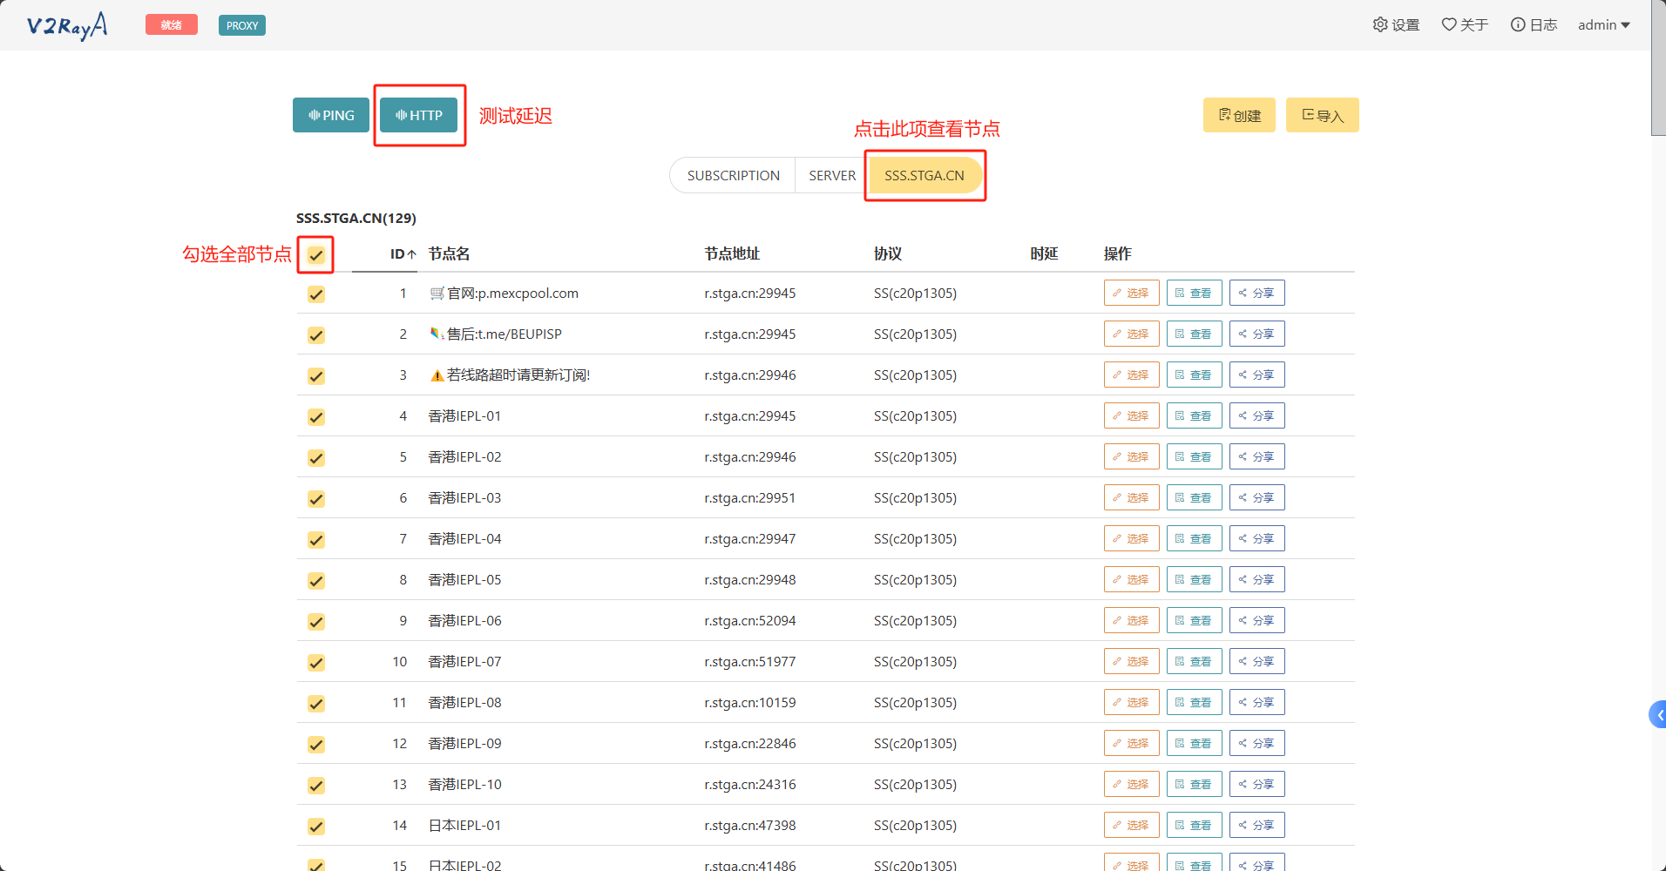The image size is (1666, 871).
Task: Share the 日本IEPL-01 node
Action: [x=1256, y=825]
